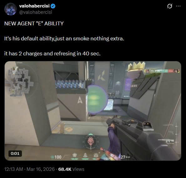Click the 68.4K Views count
The image size is (186, 178).
click(x=71, y=169)
